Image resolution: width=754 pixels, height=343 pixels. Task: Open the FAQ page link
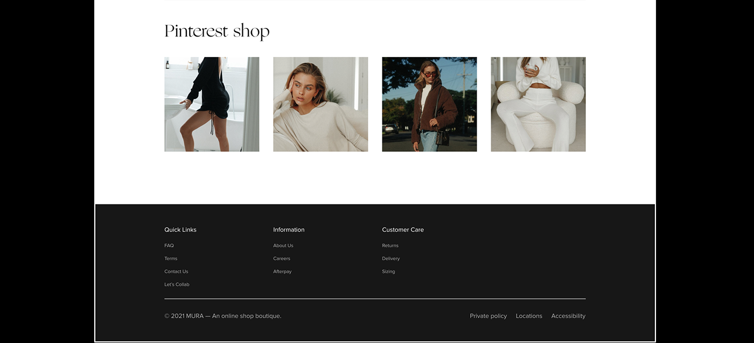pyautogui.click(x=169, y=245)
